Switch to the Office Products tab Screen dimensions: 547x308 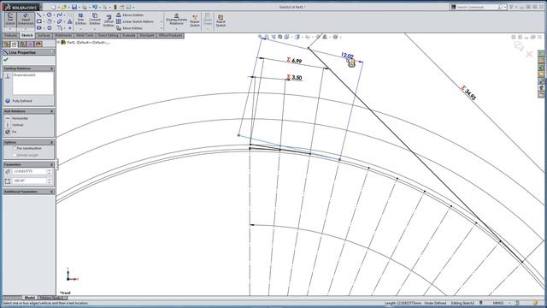coord(170,36)
